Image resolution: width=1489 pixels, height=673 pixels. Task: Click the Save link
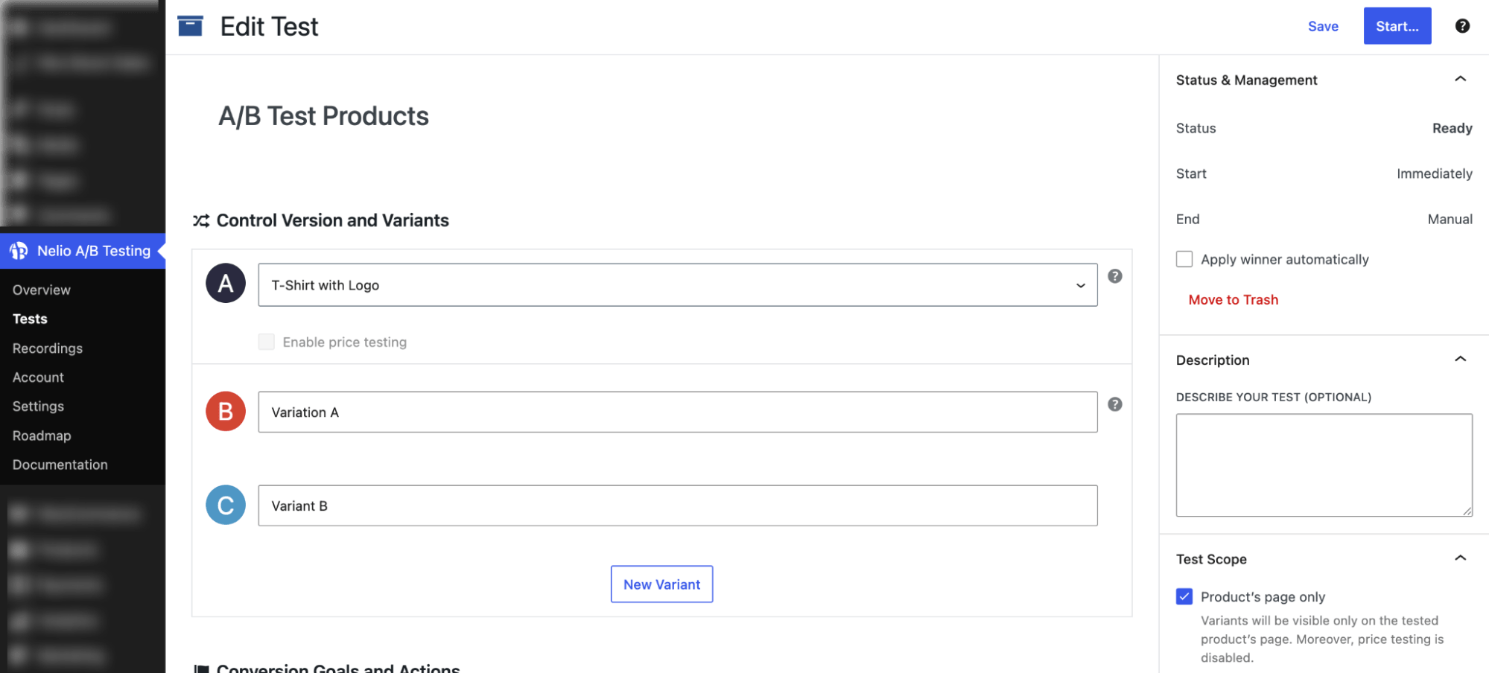(1323, 26)
